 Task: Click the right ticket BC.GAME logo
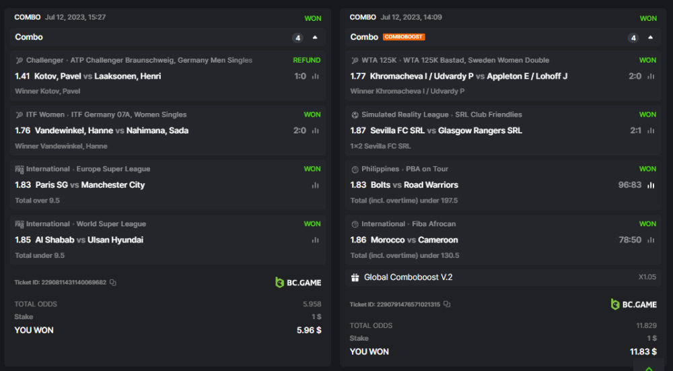tap(633, 304)
